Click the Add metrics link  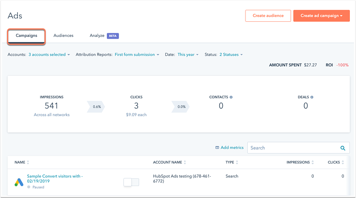pyautogui.click(x=229, y=148)
